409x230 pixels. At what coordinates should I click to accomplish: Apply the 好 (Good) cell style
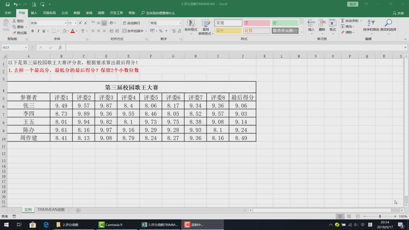[x=285, y=23]
